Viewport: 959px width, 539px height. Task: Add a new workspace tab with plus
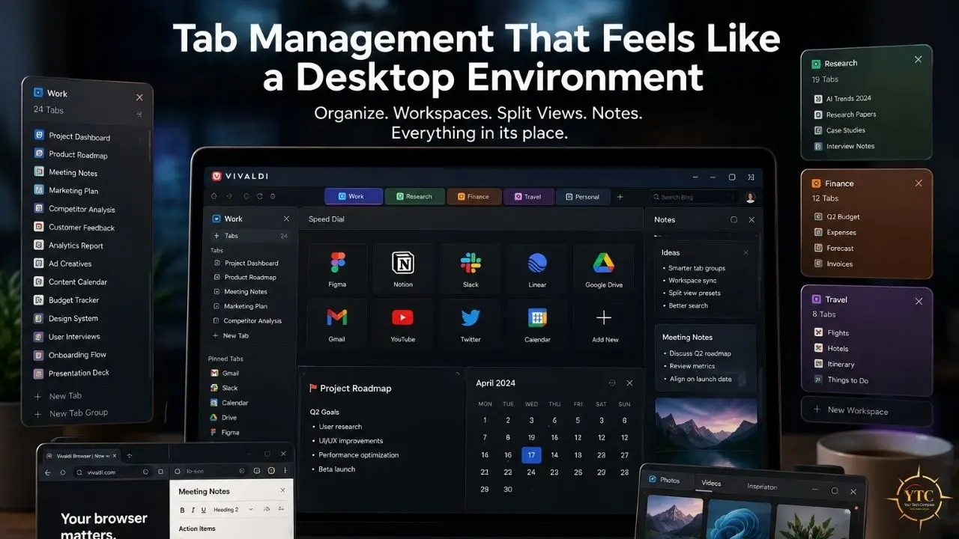point(620,197)
